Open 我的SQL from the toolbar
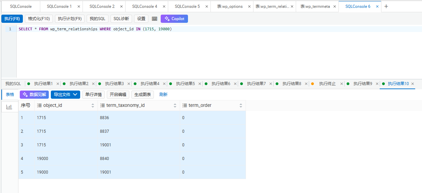This screenshot has width=422, height=193. point(97,19)
